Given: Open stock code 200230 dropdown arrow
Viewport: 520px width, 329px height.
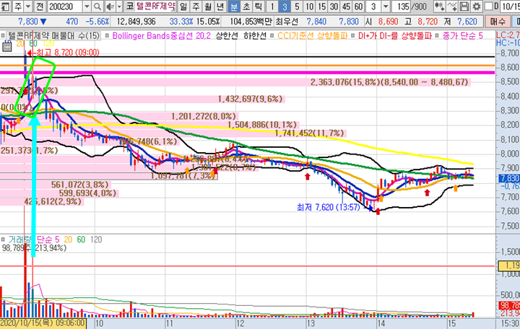Looking at the screenshot, I should [x=87, y=6].
